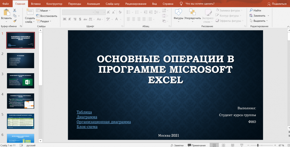290x147 pixels.
Task: Start slideshow from status bar icon
Action: pyautogui.click(x=242, y=145)
